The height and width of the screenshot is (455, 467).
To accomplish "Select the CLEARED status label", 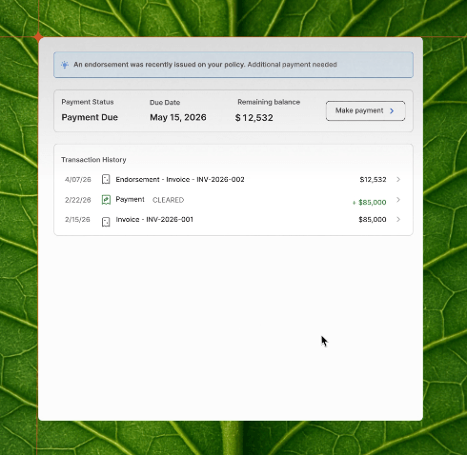I will [x=168, y=200].
